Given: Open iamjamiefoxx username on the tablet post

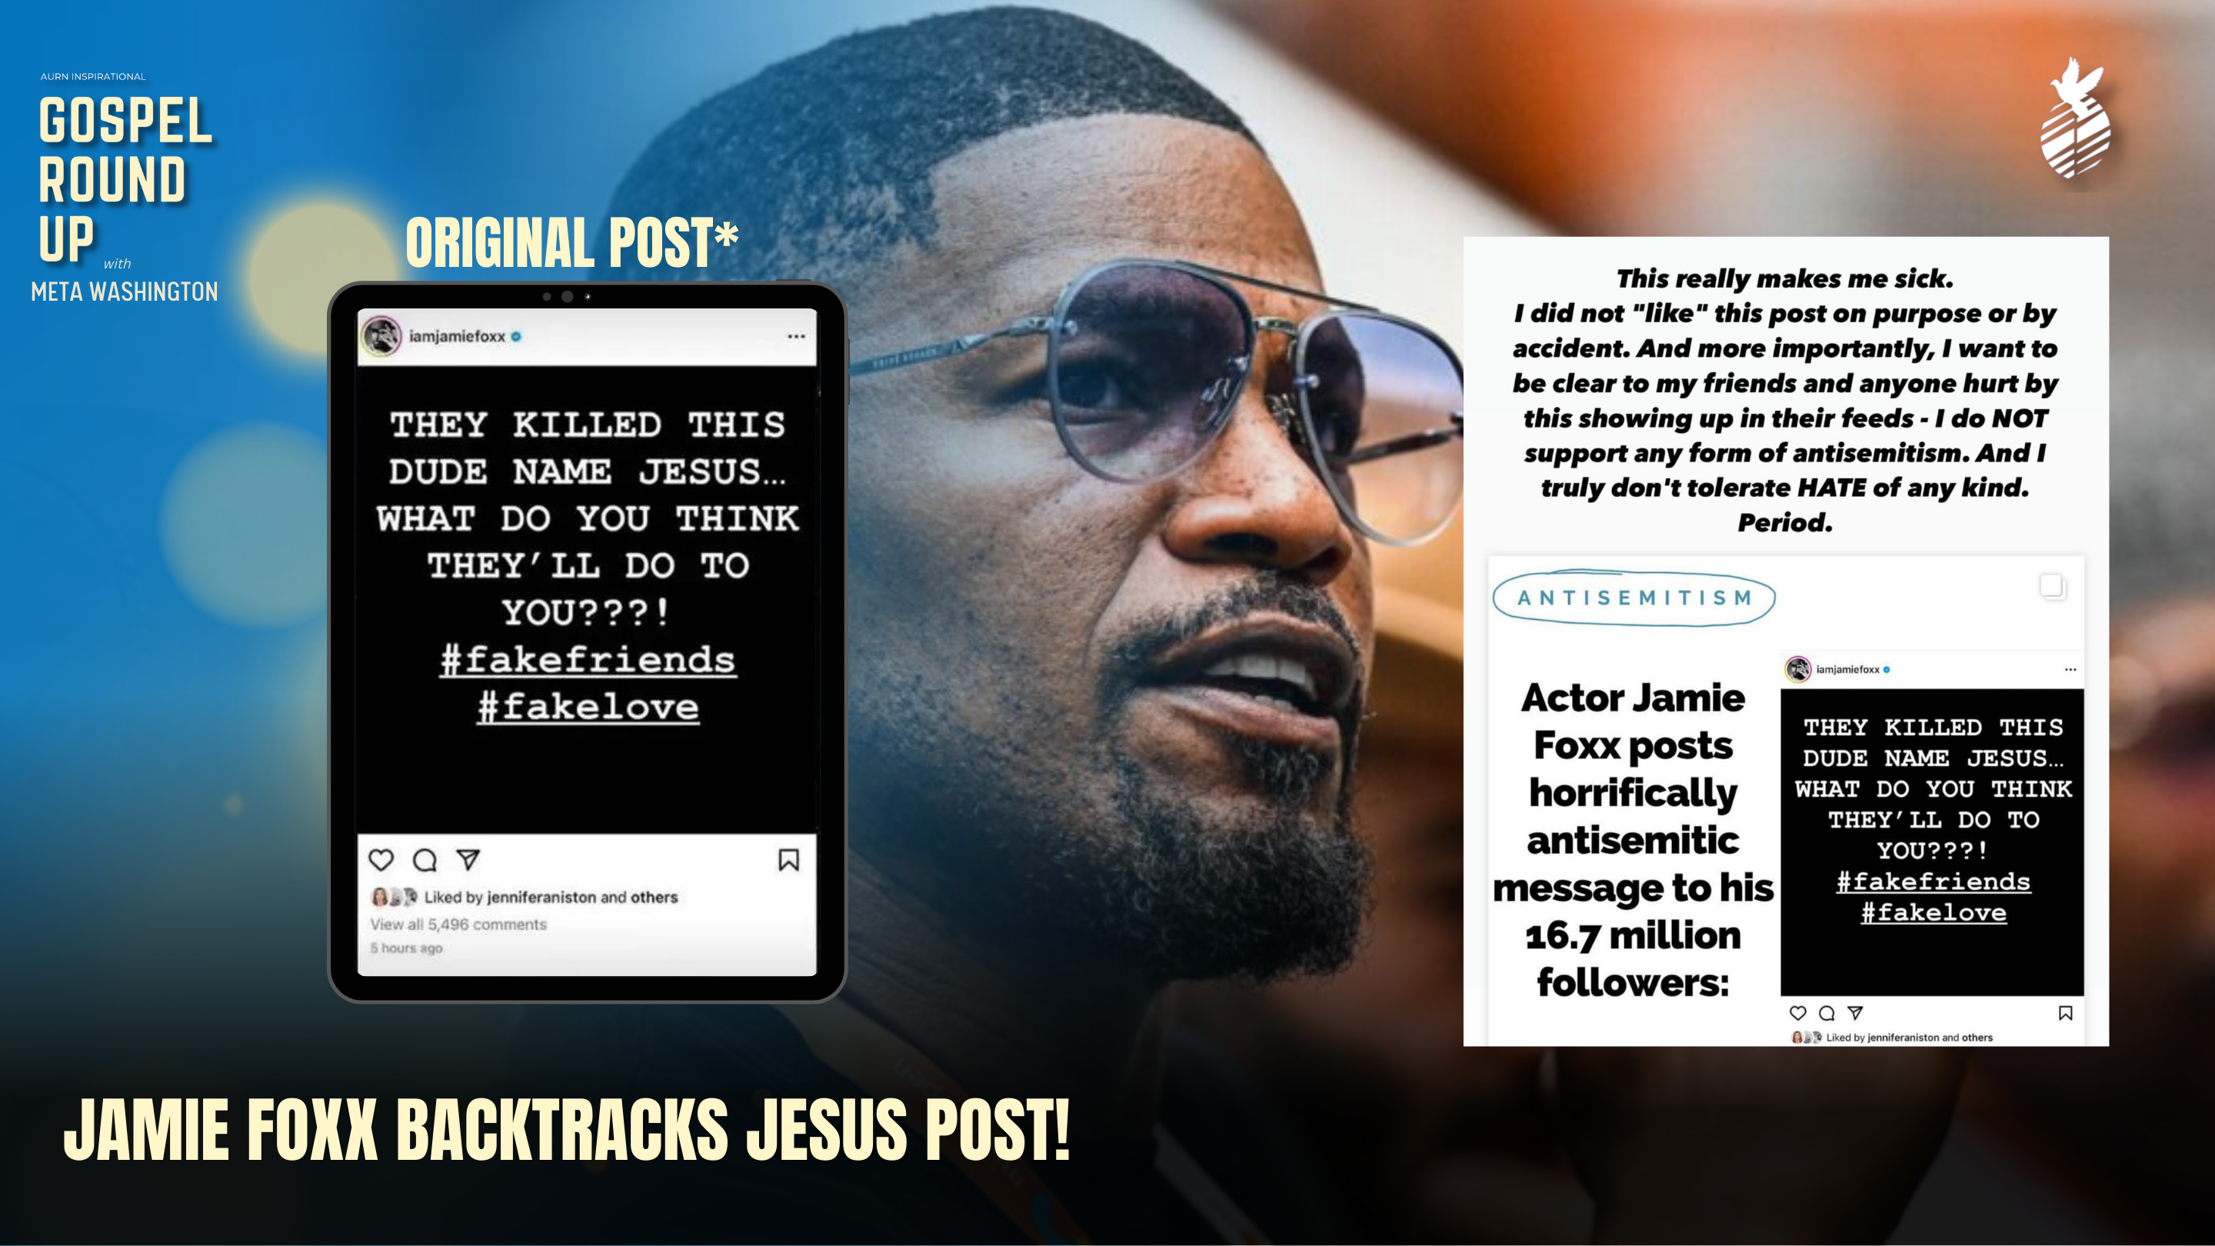Looking at the screenshot, I should [457, 336].
